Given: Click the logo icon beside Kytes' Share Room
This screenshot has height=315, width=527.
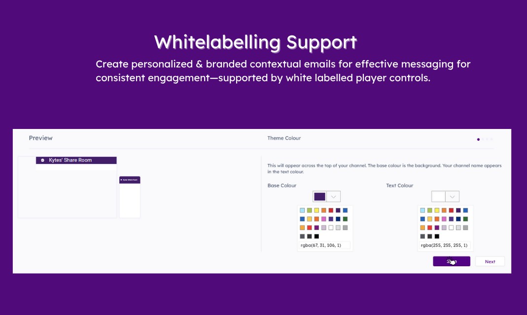Looking at the screenshot, I should coord(43,160).
